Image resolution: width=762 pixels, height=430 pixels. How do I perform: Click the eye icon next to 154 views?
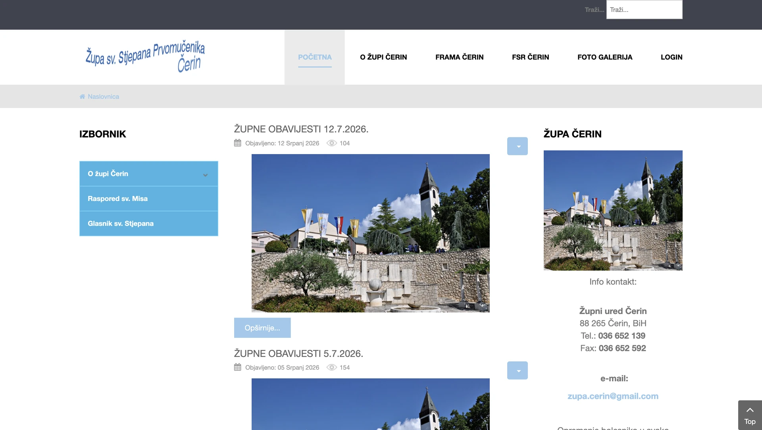click(332, 367)
